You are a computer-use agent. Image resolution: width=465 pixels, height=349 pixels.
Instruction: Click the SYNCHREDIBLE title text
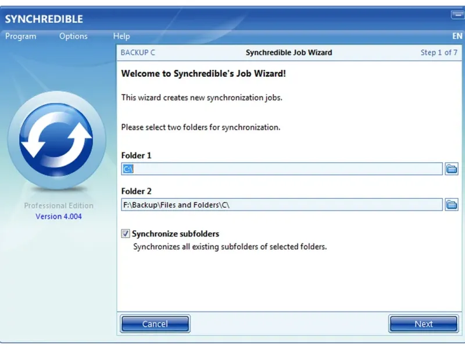pos(44,19)
